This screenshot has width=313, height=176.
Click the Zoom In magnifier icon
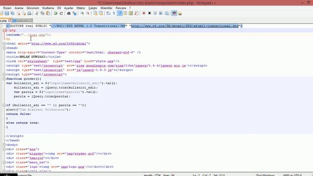[82, 13]
